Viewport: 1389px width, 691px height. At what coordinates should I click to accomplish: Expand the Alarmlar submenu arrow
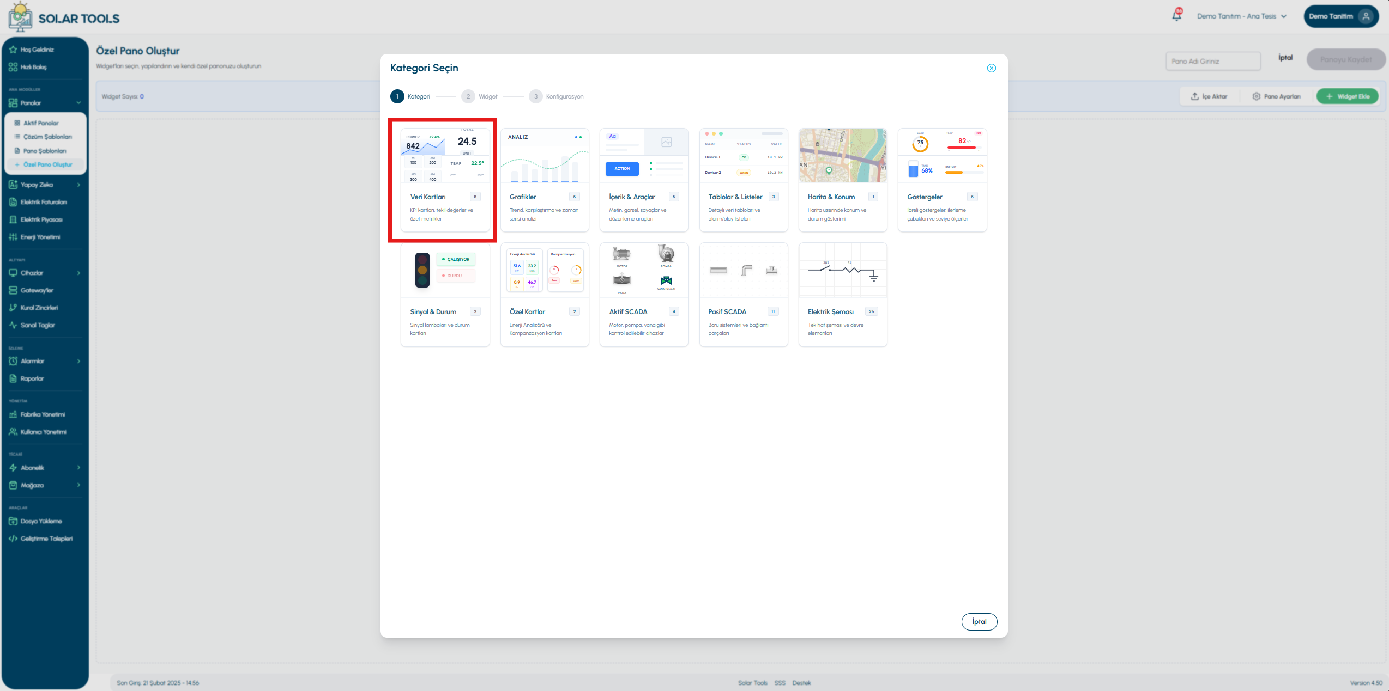pos(78,361)
